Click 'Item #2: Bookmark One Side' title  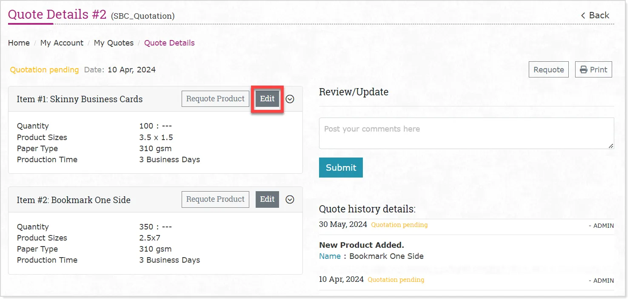74,200
